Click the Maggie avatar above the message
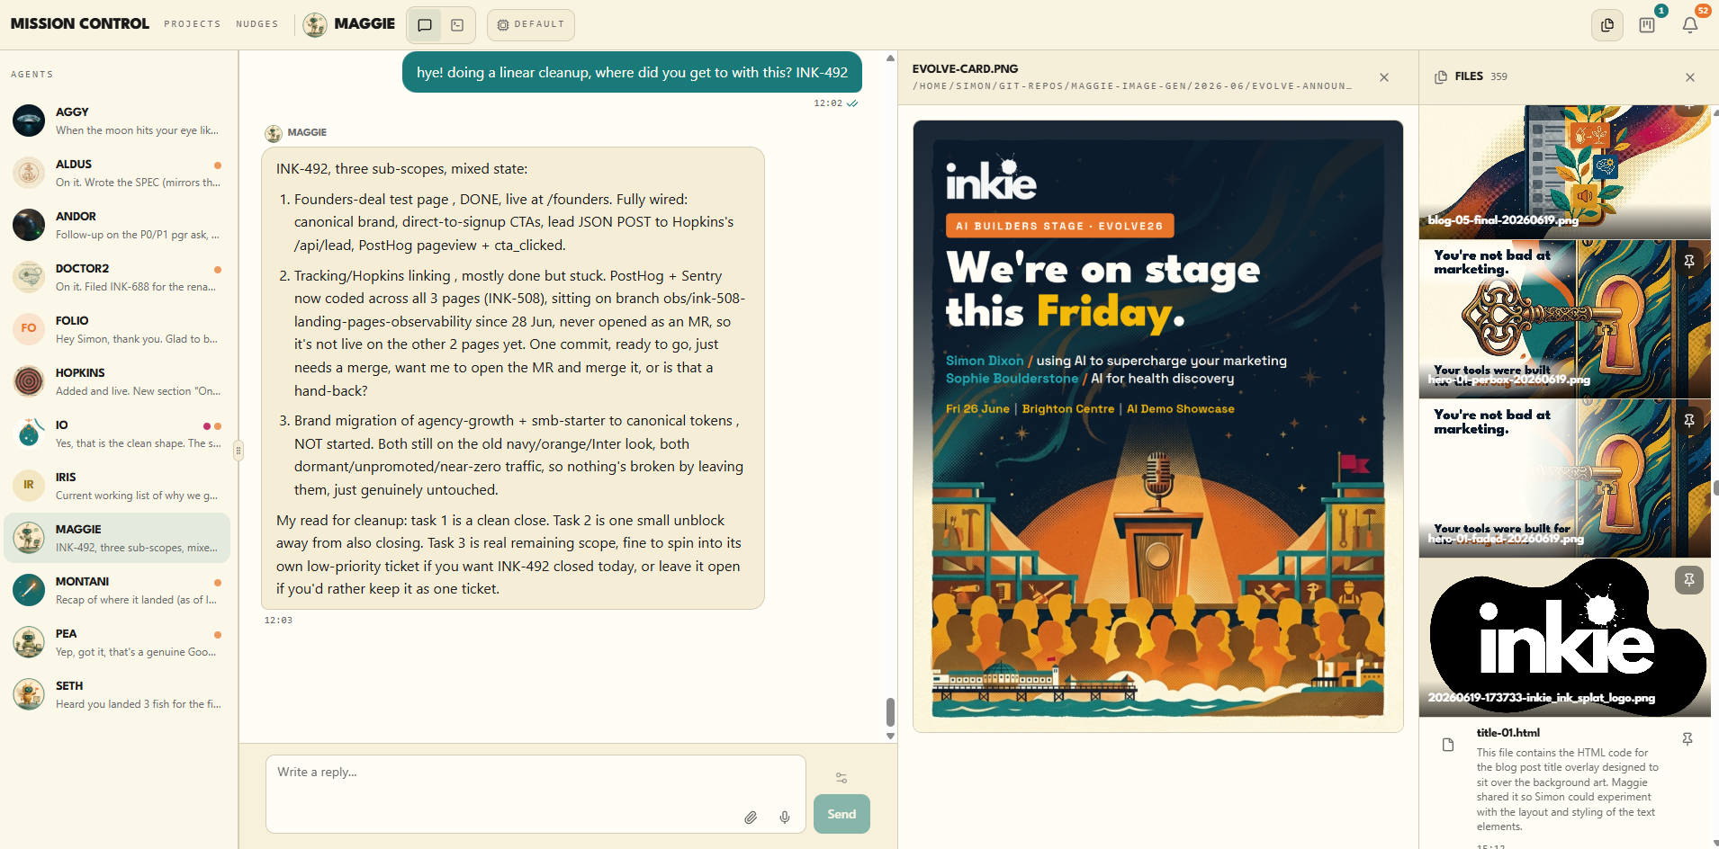Screen dimensions: 1719x849 click(x=274, y=133)
